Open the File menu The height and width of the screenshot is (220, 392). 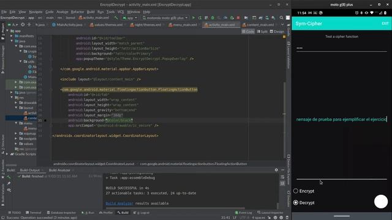[4, 12]
